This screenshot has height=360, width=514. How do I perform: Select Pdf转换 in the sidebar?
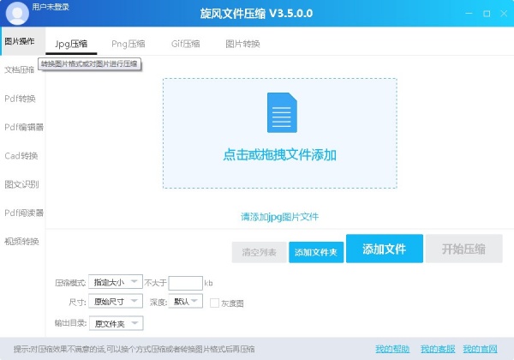(21, 99)
